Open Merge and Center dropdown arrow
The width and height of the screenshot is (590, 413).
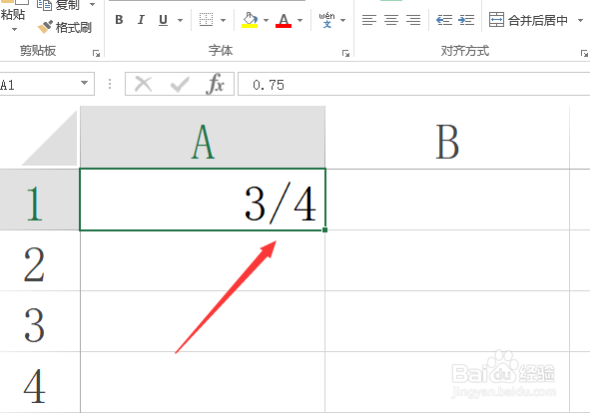[580, 20]
